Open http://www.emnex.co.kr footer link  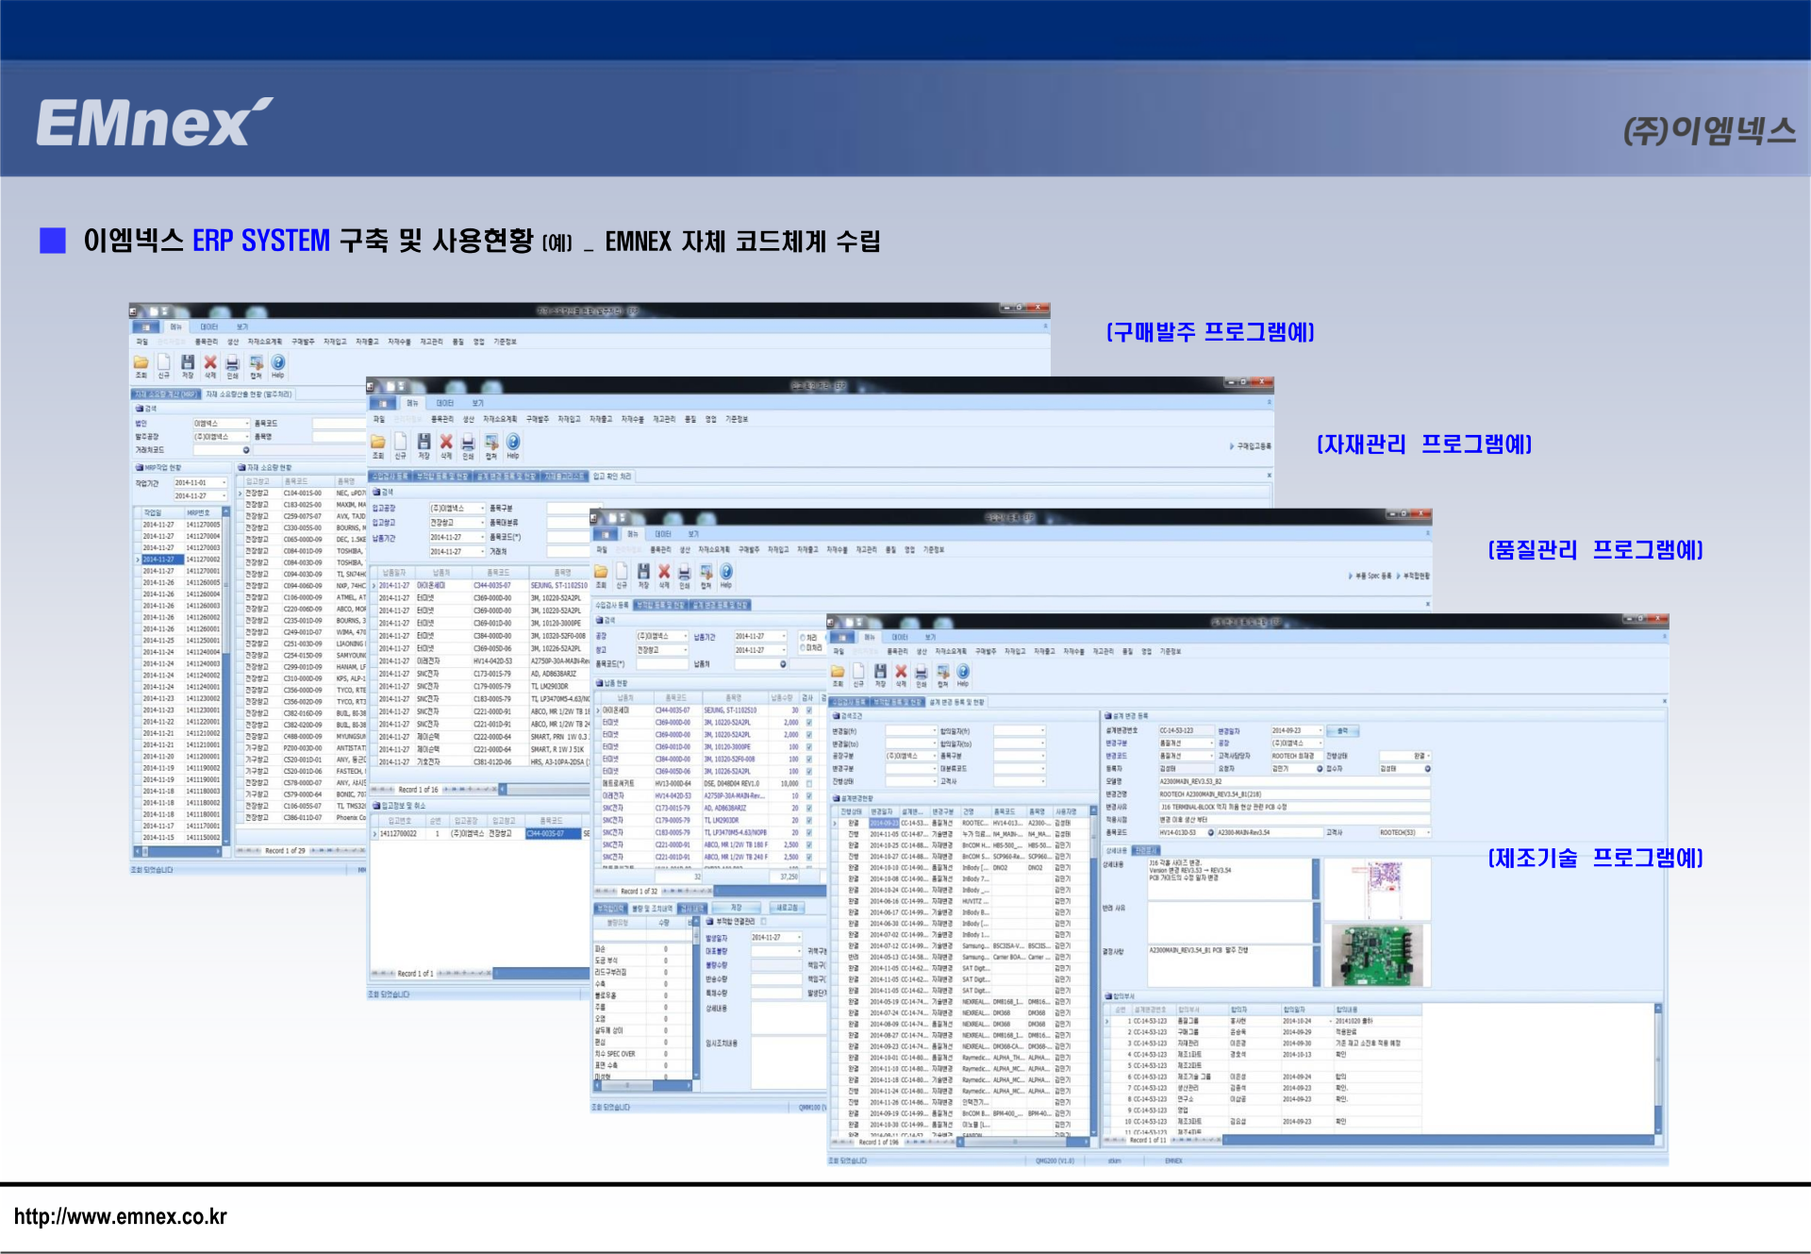tap(121, 1217)
